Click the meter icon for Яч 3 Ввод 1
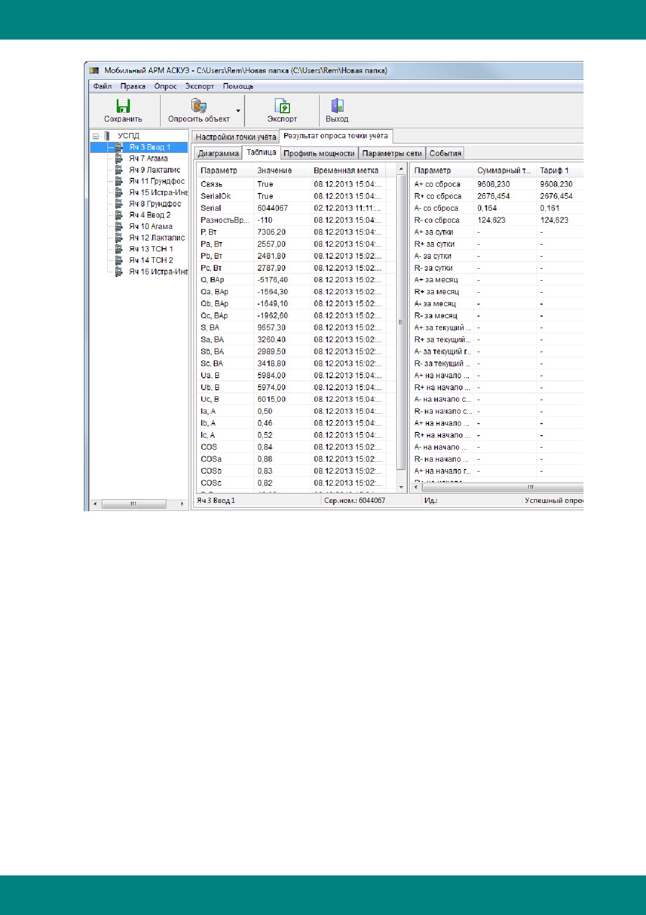 pos(119,147)
